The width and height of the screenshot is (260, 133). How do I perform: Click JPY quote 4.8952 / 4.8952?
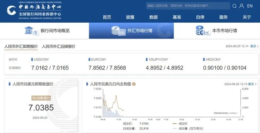pos(165,68)
